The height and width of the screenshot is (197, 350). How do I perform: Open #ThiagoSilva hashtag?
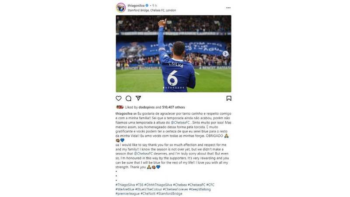point(125,185)
